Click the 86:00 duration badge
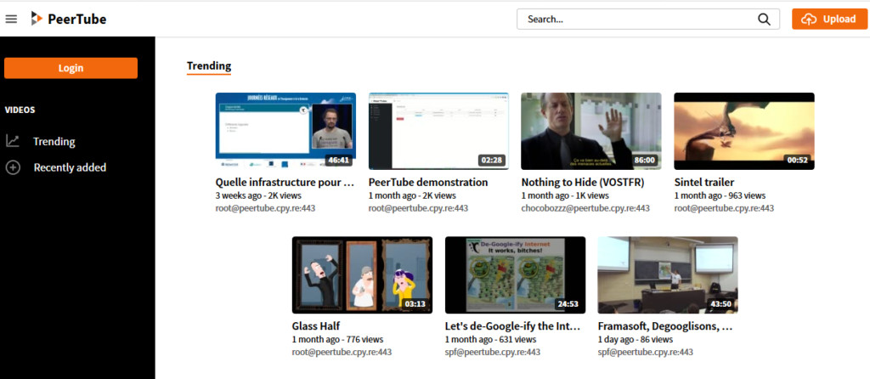 (x=645, y=161)
